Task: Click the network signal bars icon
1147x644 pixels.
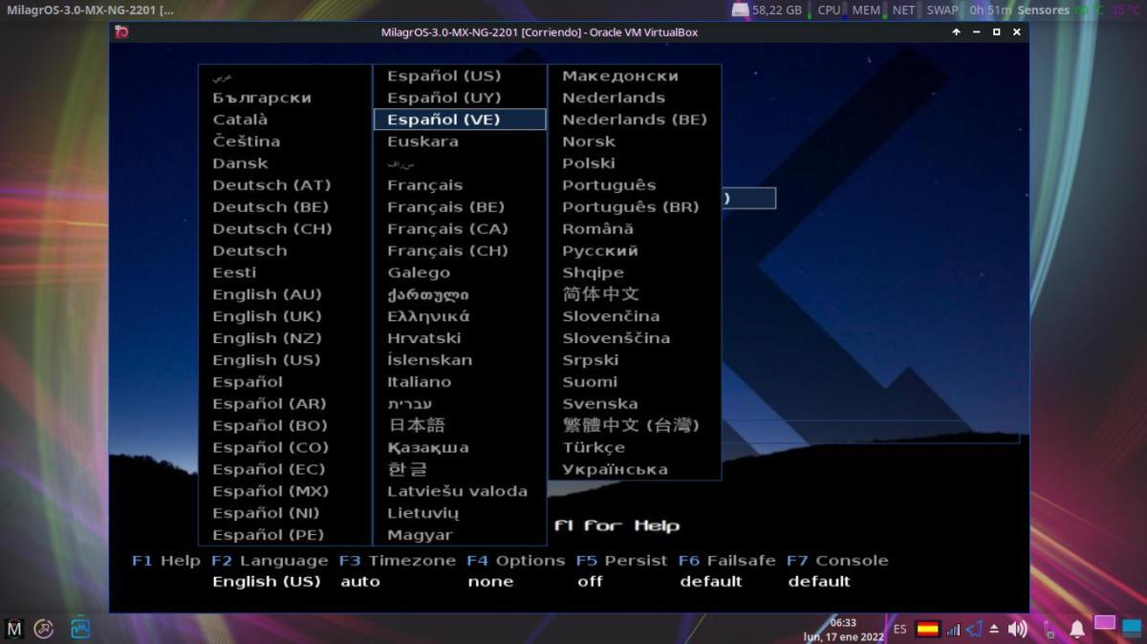Action: 953,629
